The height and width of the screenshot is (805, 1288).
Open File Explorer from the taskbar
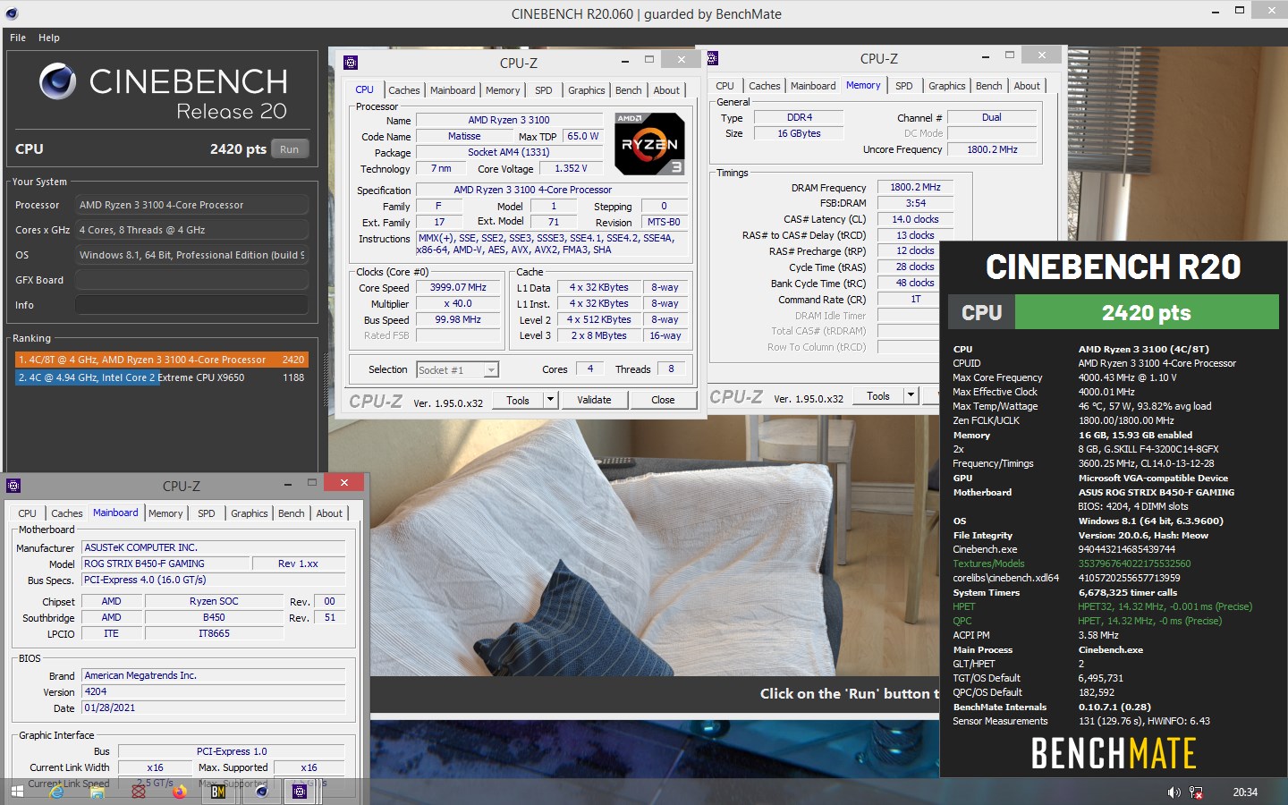tap(97, 792)
